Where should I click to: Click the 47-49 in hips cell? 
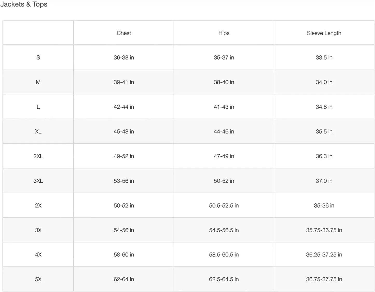click(224, 156)
